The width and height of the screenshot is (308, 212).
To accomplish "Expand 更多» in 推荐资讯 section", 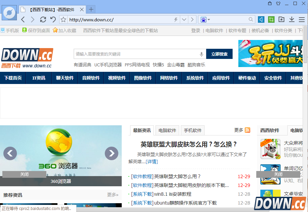I will click(x=113, y=195).
